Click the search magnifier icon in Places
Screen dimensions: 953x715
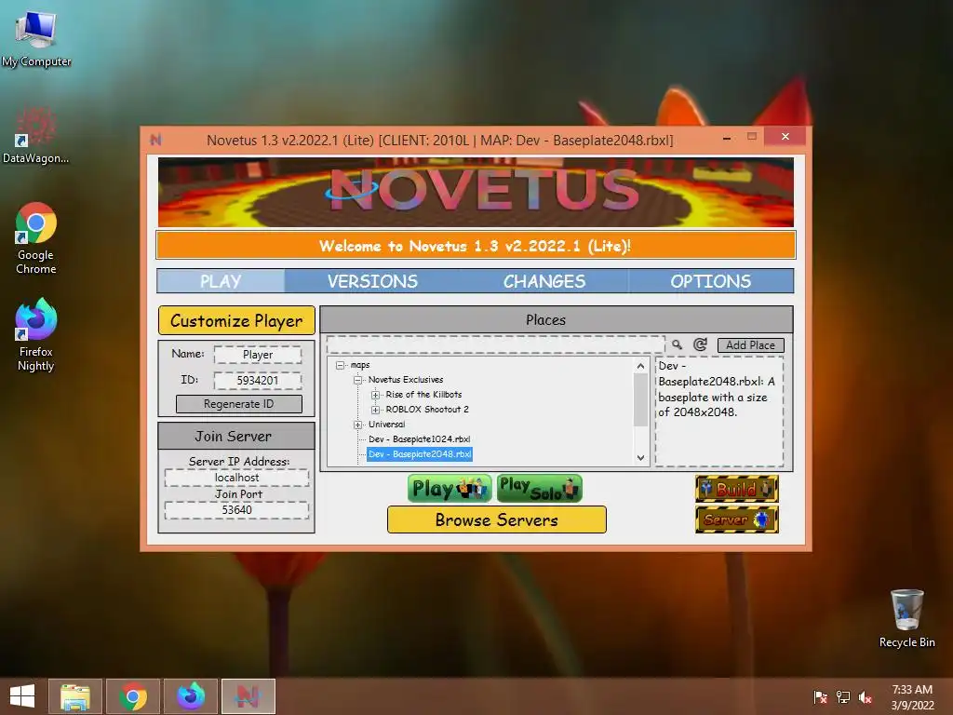point(677,344)
